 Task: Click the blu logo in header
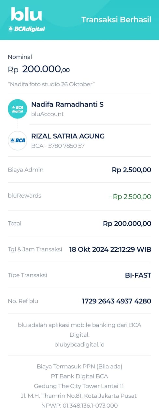26,14
